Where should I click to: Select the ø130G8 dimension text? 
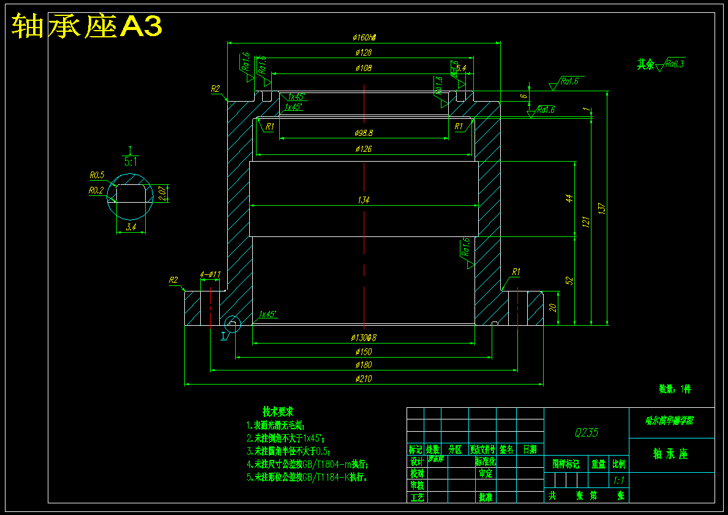(x=364, y=337)
